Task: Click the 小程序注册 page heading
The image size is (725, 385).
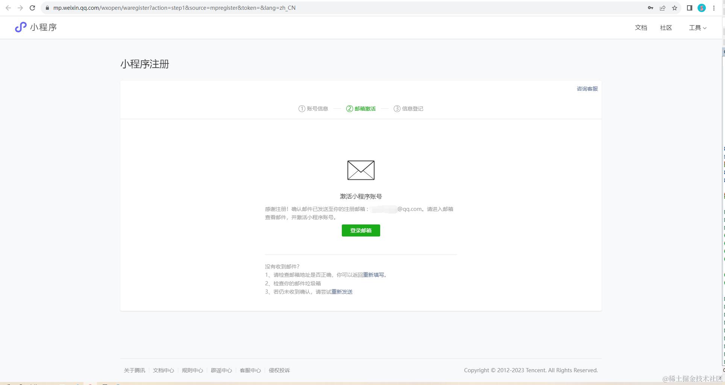Action: click(145, 64)
